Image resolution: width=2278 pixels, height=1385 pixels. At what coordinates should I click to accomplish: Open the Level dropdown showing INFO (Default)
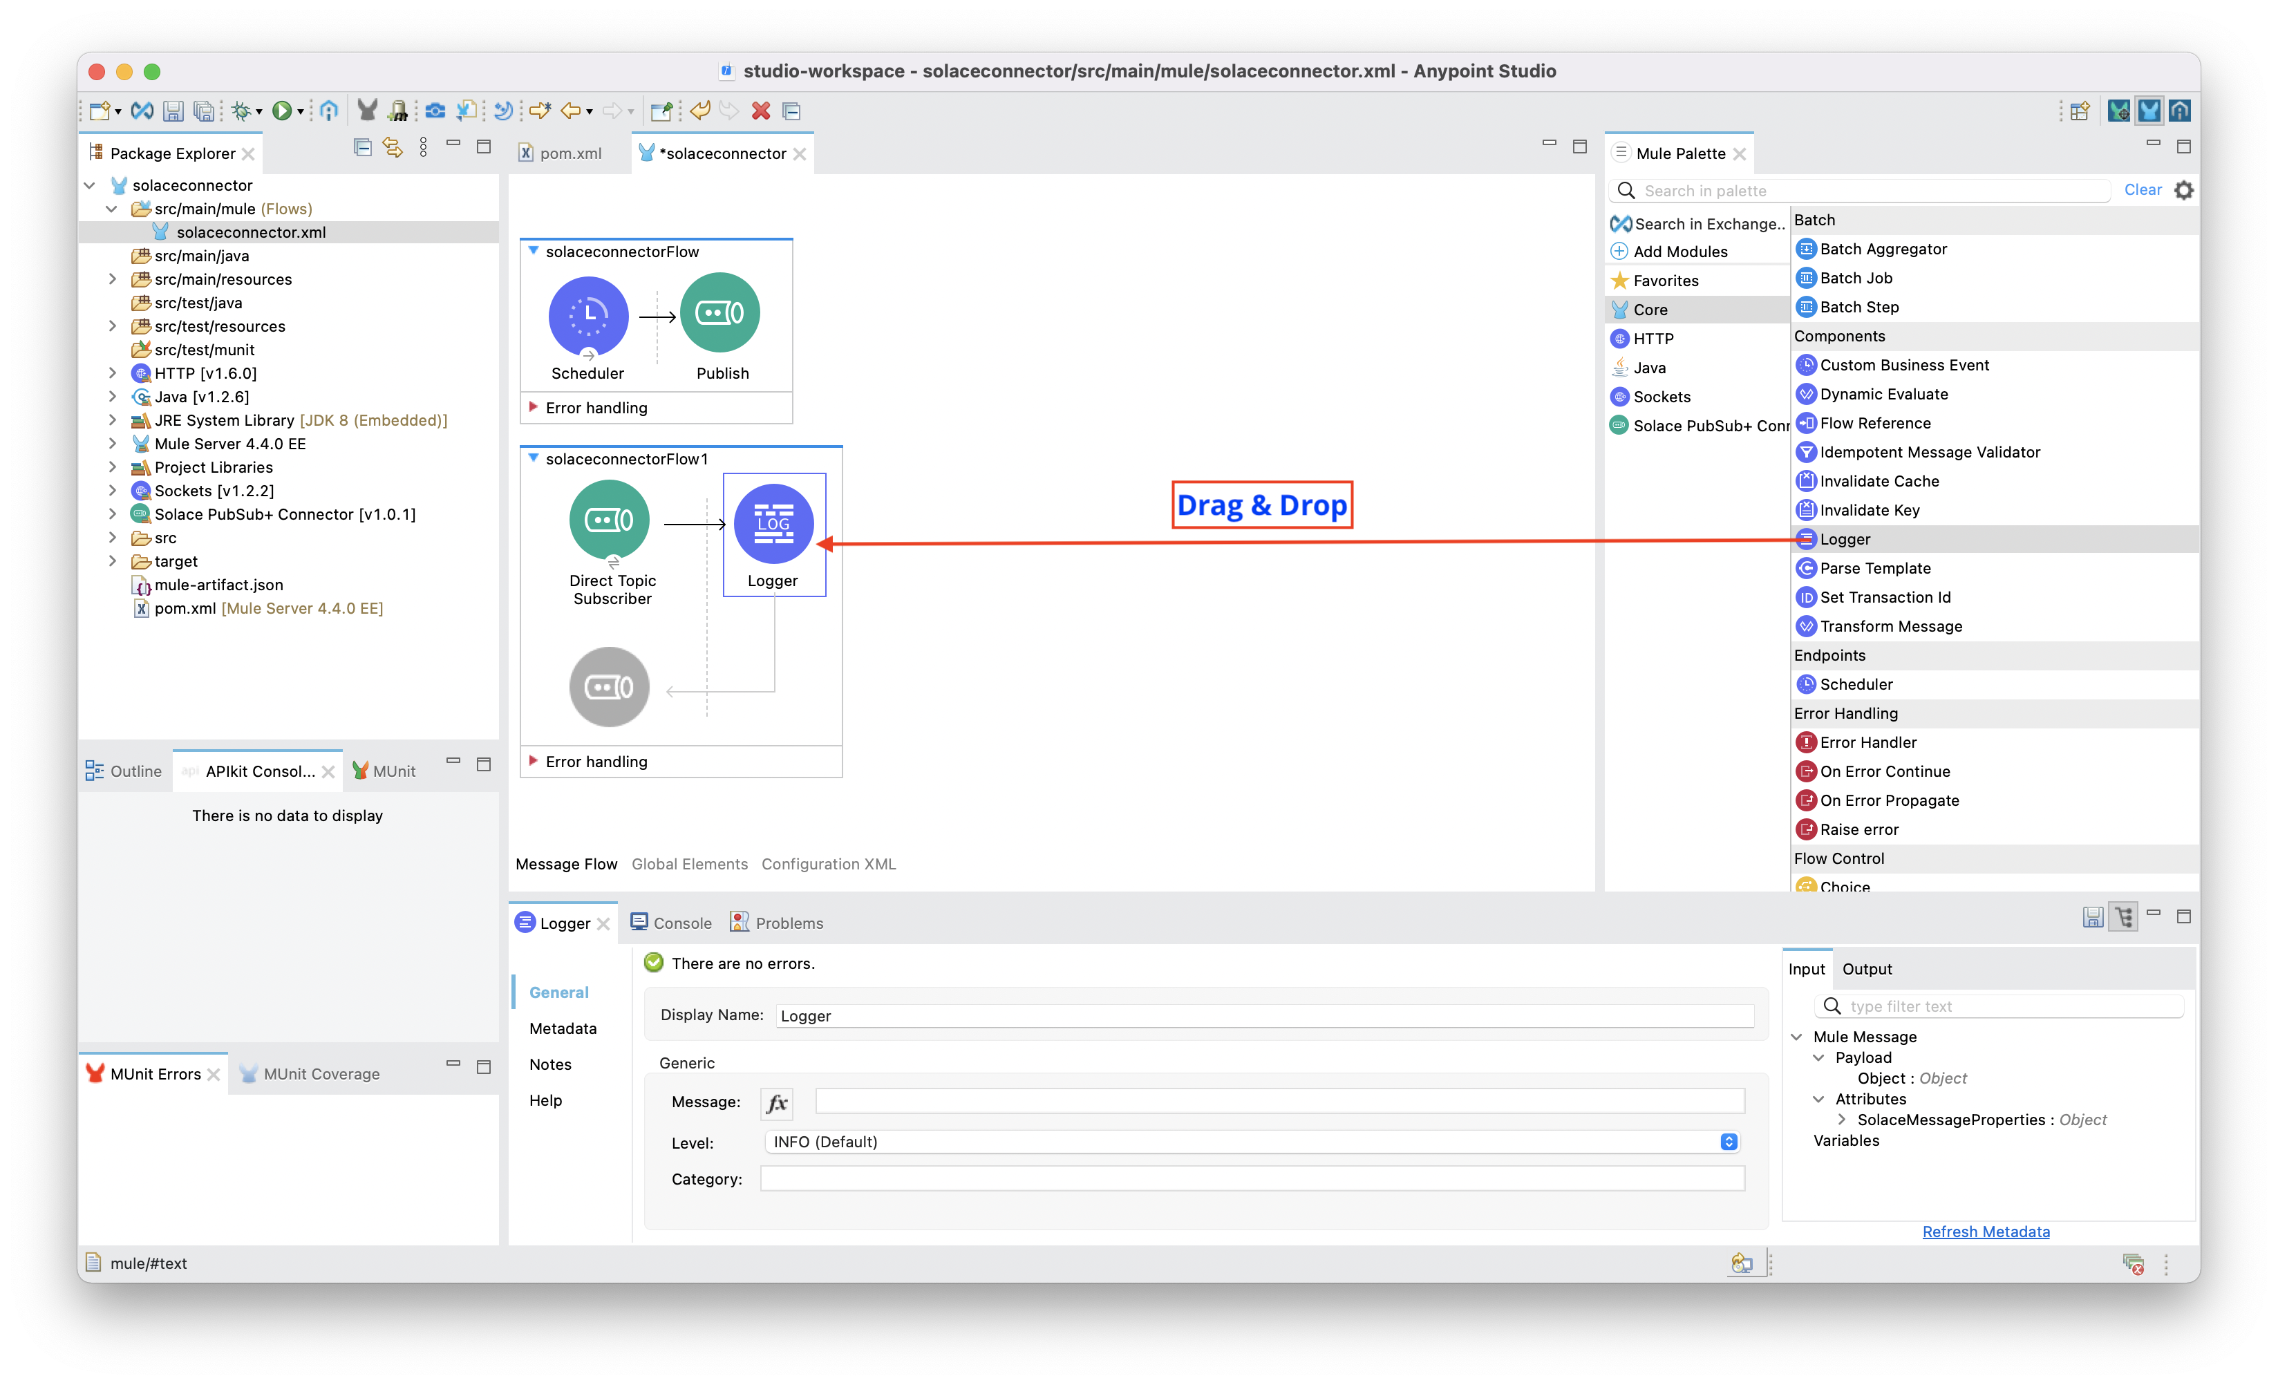[1728, 1142]
